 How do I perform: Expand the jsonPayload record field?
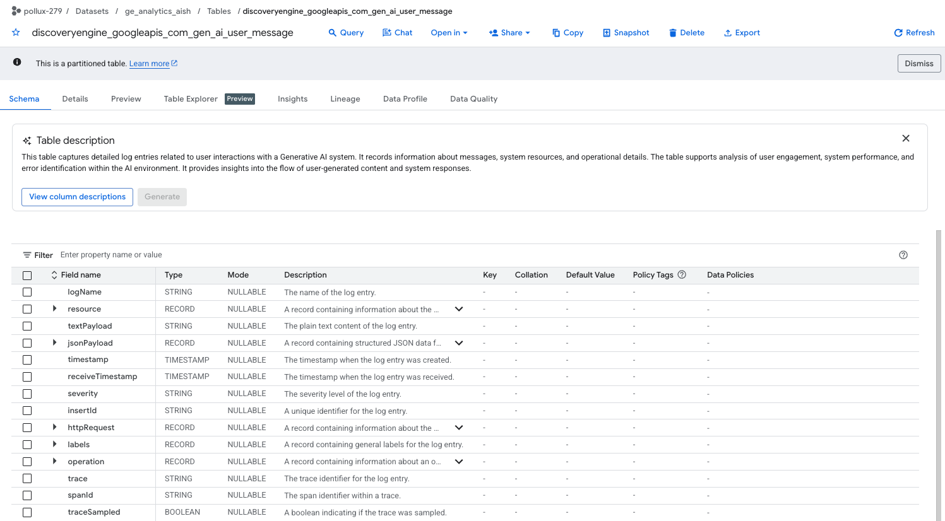[54, 342]
